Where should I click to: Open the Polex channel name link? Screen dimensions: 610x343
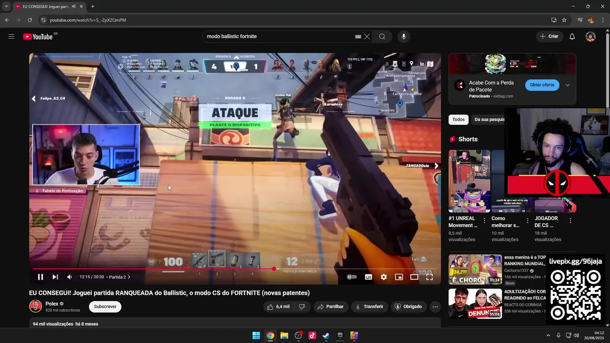click(52, 303)
